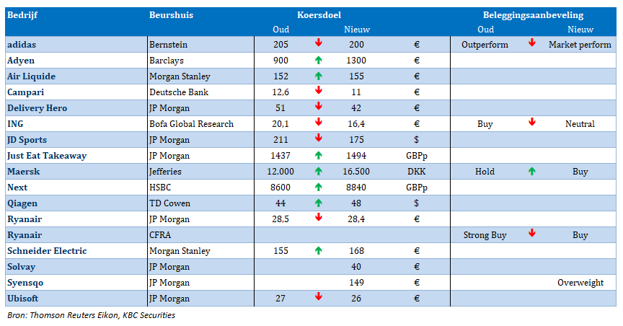
Task: Click the red down arrow in ING recommendation column
Action: point(532,123)
